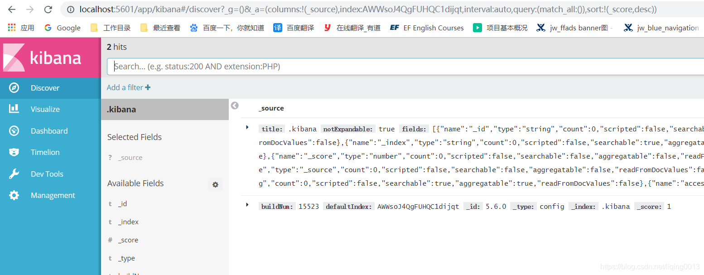The image size is (704, 275).
Task: Click in the Search query input box
Action: pos(405,67)
